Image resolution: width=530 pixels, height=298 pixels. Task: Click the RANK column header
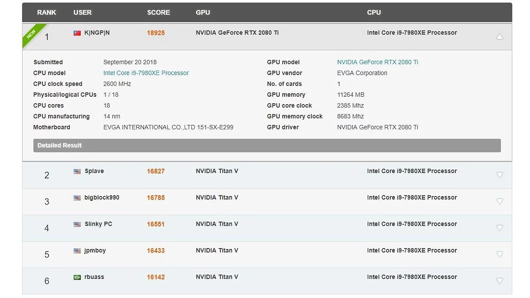[x=46, y=12]
